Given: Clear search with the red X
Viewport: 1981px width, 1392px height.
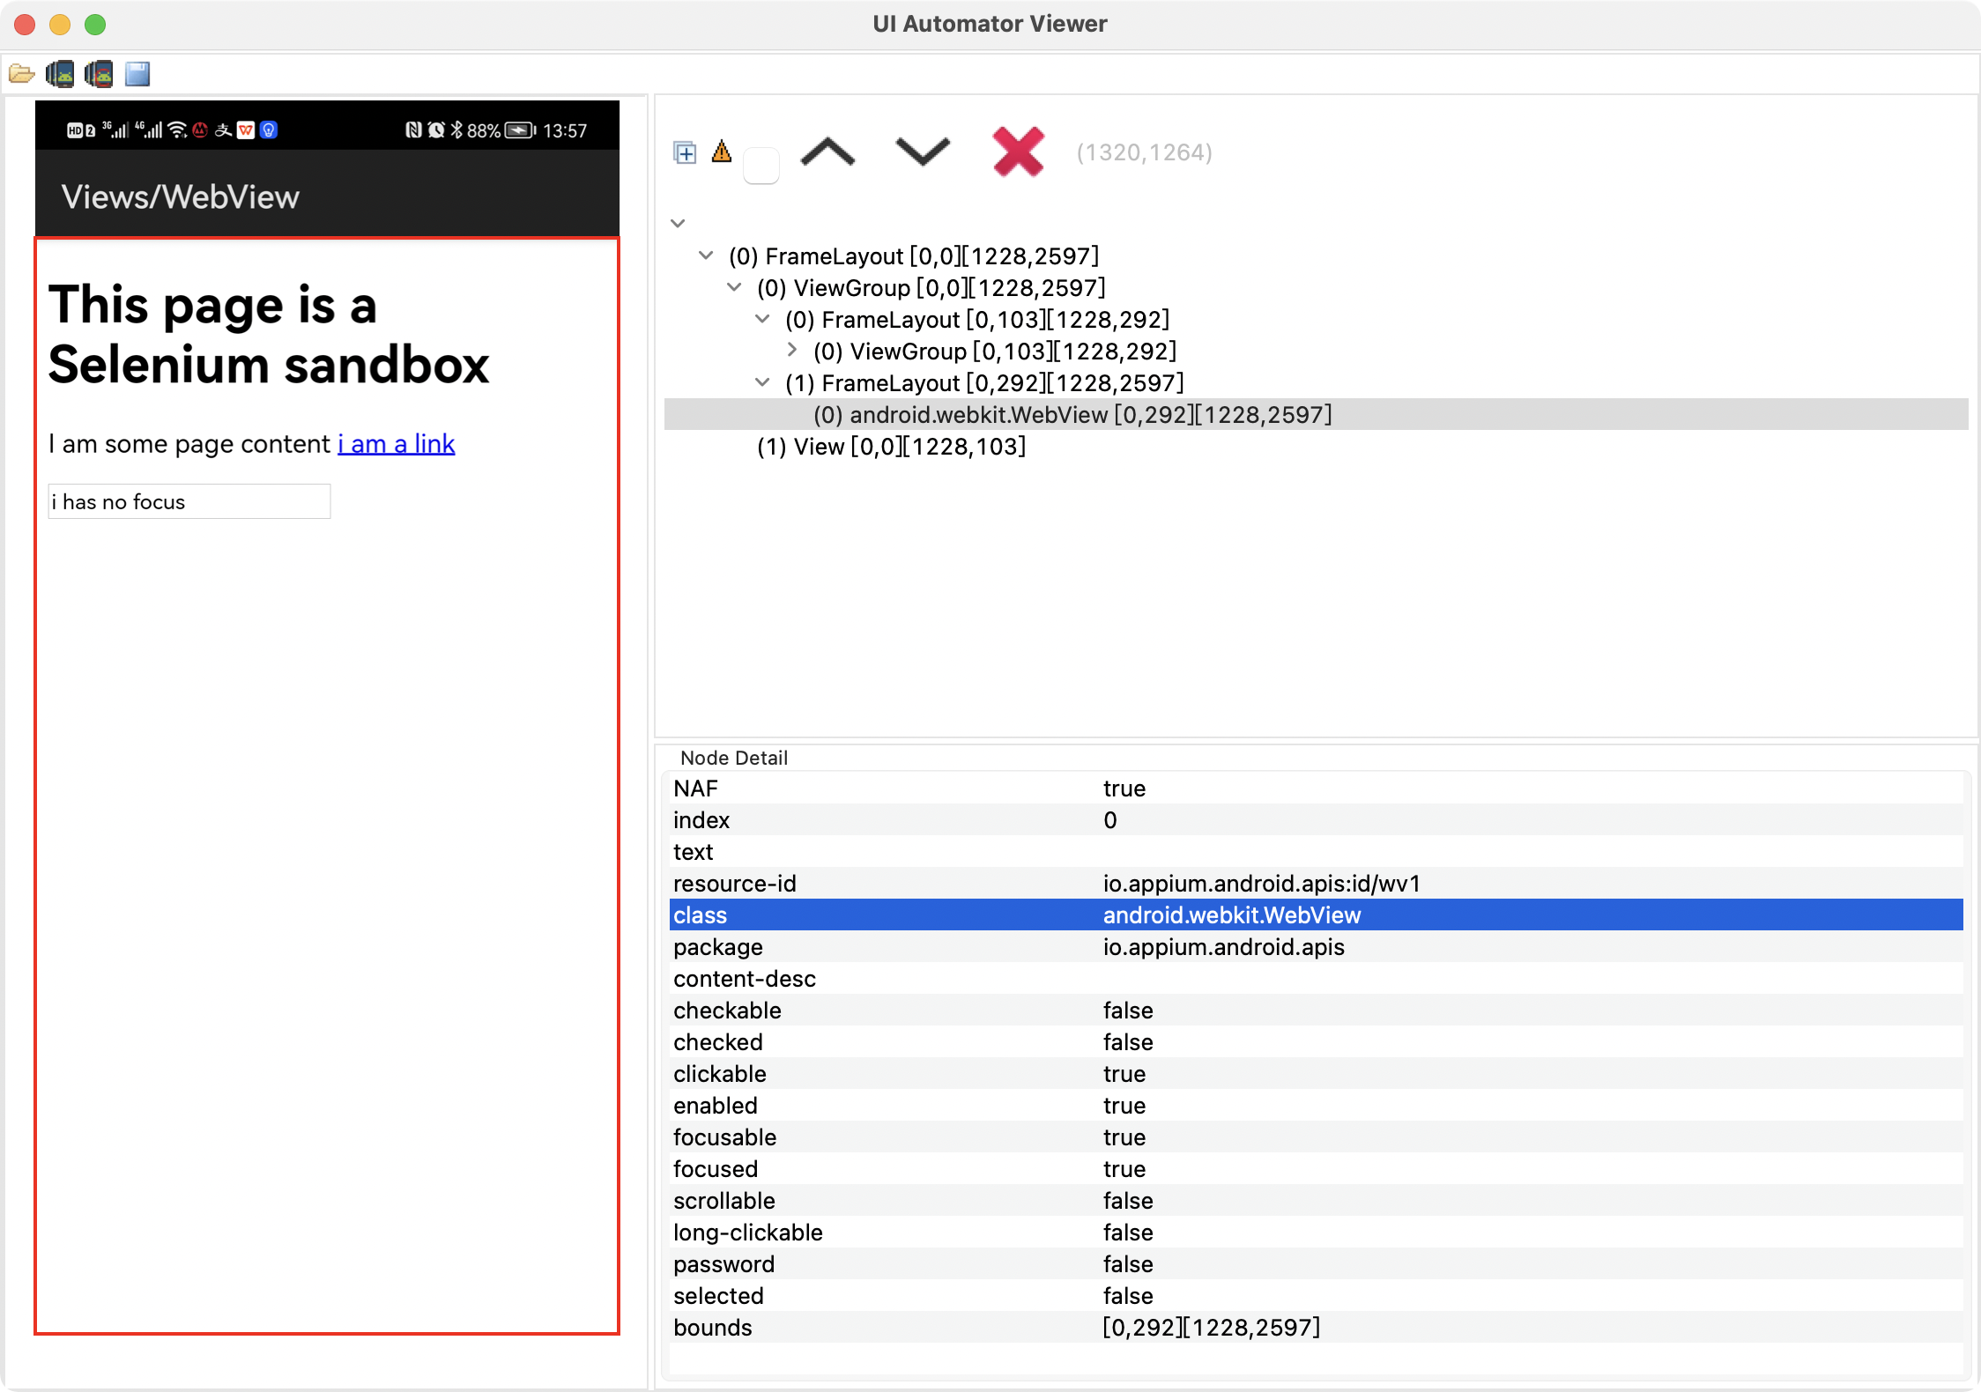Looking at the screenshot, I should [x=1018, y=152].
